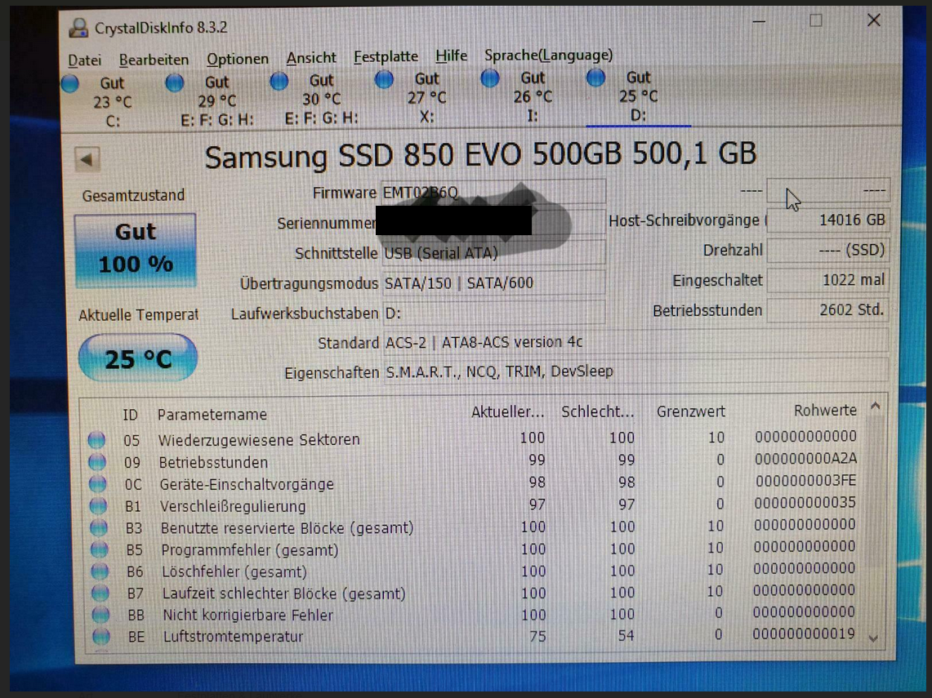Open the Hilfe menu

coord(451,56)
